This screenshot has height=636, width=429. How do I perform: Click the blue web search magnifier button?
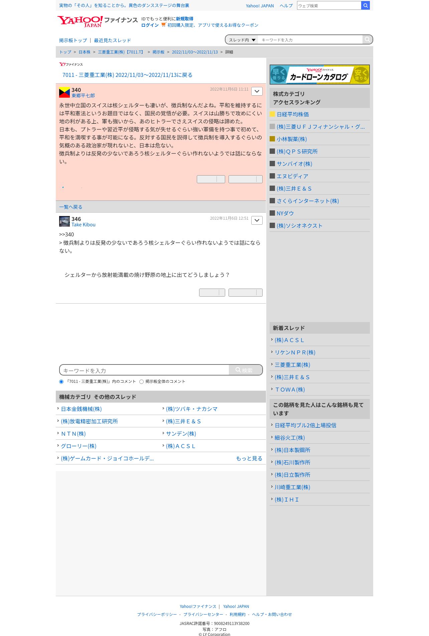click(366, 5)
